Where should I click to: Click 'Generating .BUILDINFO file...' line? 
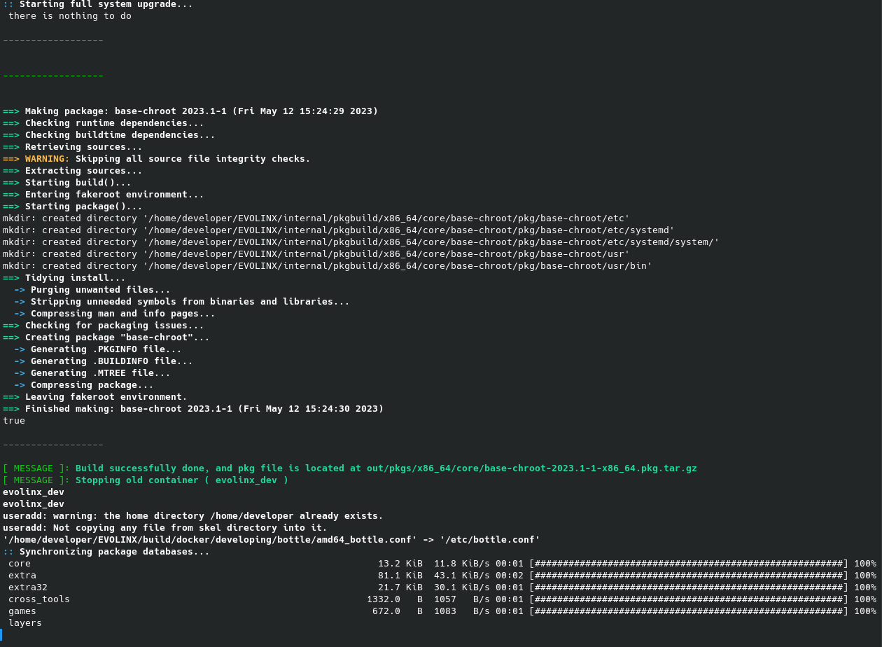pos(104,361)
